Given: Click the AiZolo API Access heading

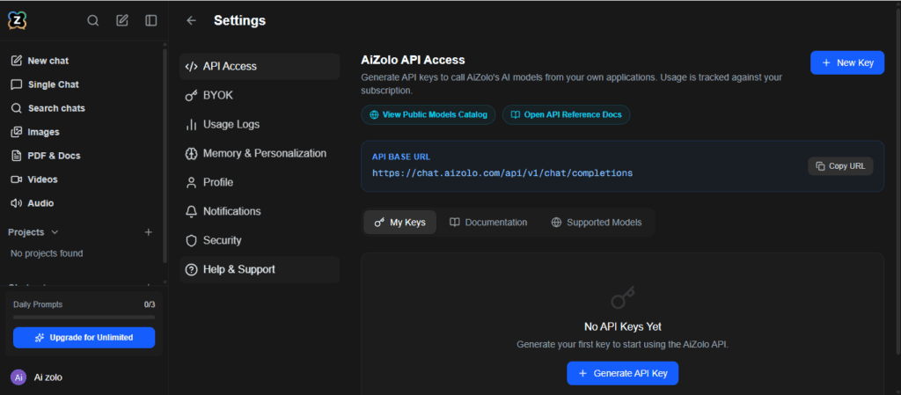Looking at the screenshot, I should pyautogui.click(x=413, y=60).
